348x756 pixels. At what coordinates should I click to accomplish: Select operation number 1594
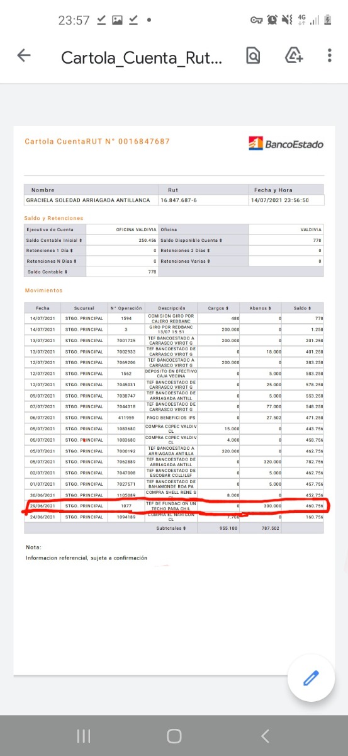(x=126, y=318)
